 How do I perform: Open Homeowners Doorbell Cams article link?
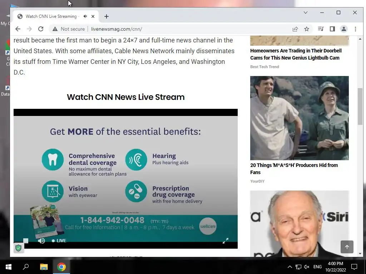click(296, 54)
